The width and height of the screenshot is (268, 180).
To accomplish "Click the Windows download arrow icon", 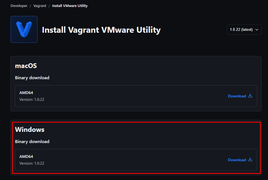I will 250,160.
